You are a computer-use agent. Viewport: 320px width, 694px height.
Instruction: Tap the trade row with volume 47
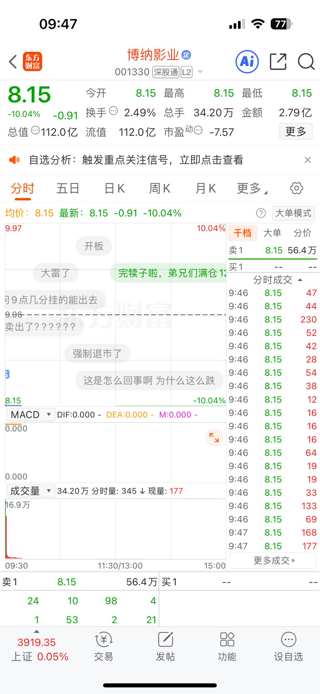point(273,293)
